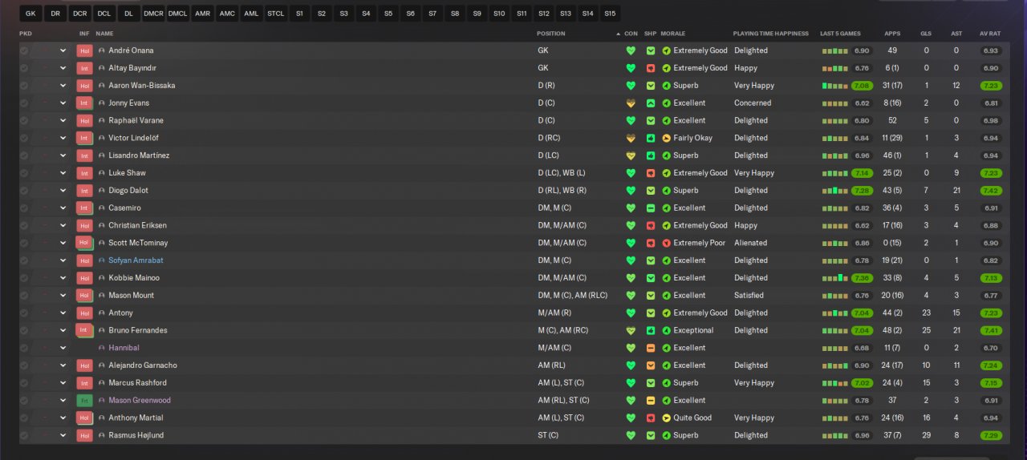The image size is (1027, 460).
Task: Click Rasmus Højlund's 7.29 average rating badge
Action: pos(990,435)
